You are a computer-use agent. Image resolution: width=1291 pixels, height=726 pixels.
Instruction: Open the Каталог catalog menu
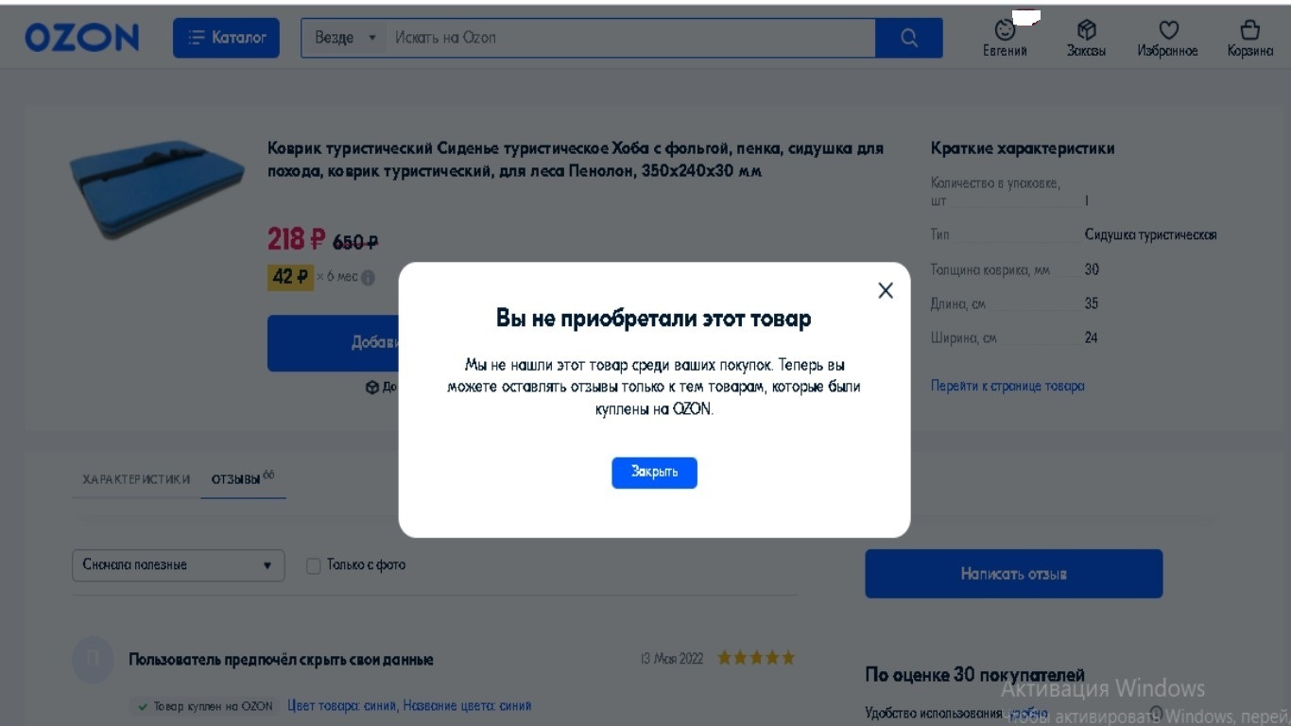pyautogui.click(x=226, y=37)
